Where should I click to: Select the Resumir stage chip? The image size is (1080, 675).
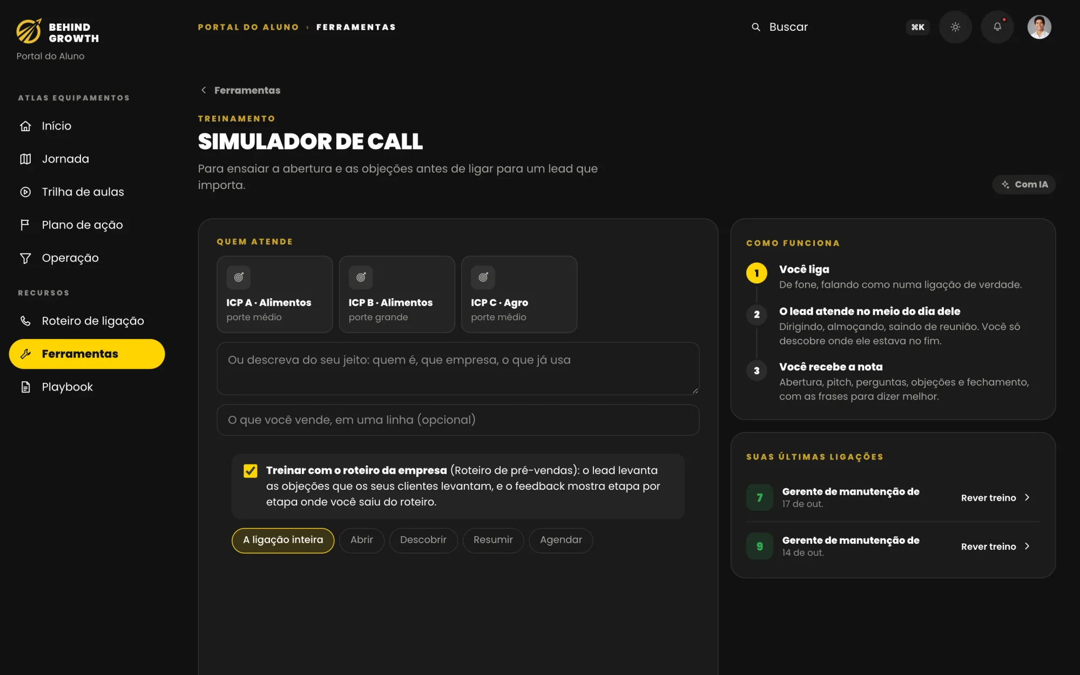pos(493,540)
